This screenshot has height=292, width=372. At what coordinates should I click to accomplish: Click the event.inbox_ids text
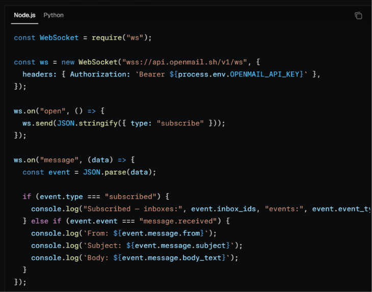coord(224,209)
